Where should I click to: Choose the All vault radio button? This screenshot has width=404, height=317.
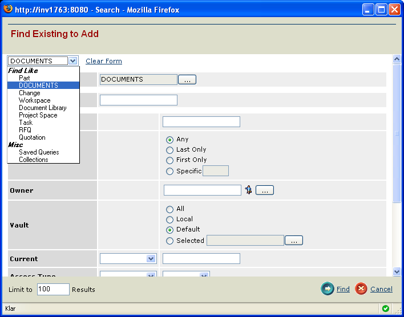pos(169,209)
